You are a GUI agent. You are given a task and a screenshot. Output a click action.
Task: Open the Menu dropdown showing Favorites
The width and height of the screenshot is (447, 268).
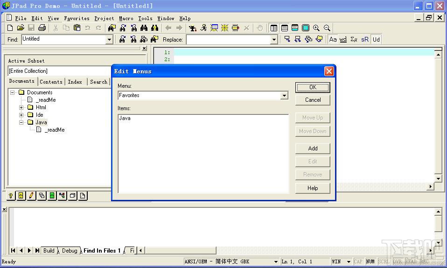[284, 96]
